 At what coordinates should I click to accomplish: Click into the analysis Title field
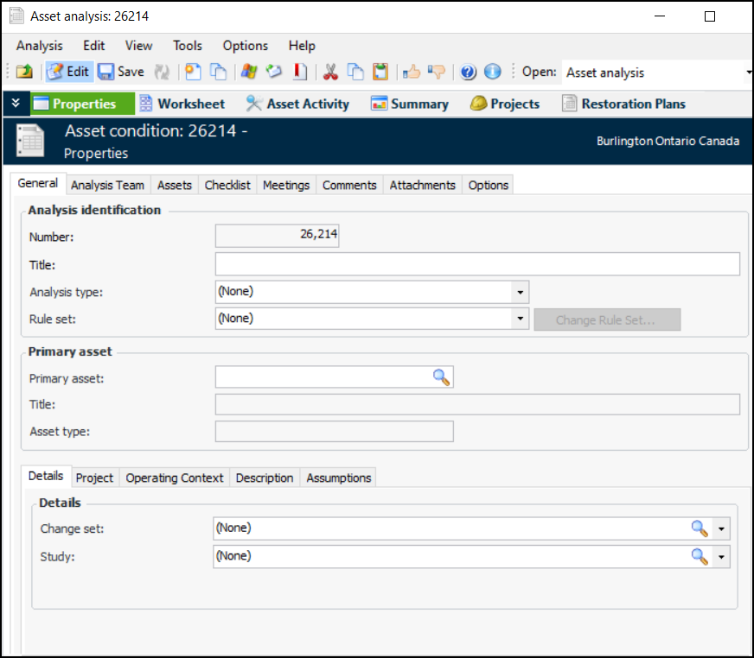coord(476,264)
